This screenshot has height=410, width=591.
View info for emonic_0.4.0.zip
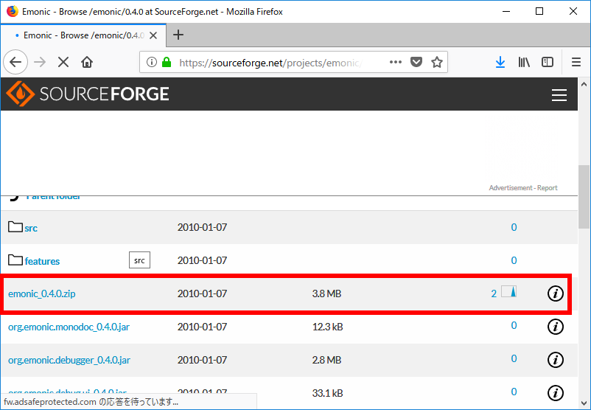click(x=555, y=293)
